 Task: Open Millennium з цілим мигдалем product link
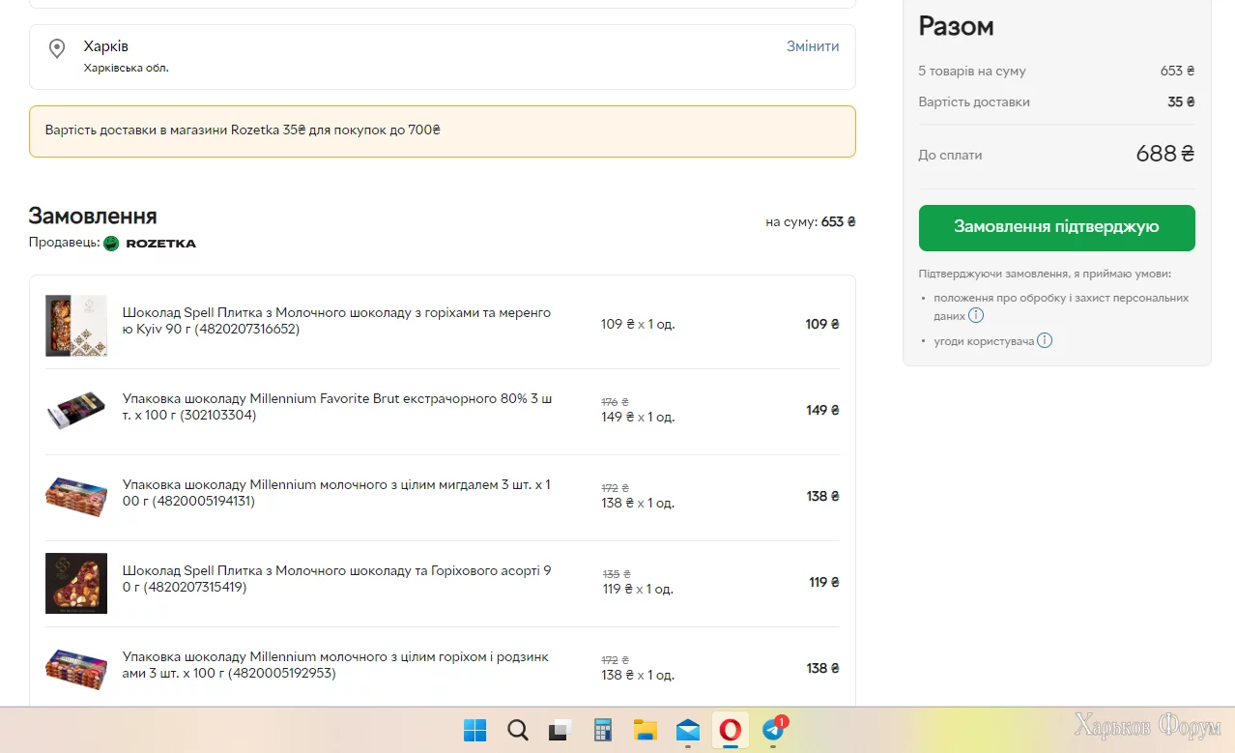tap(336, 493)
